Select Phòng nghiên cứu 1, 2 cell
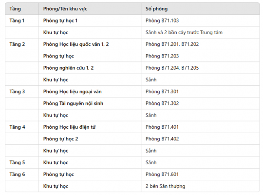This screenshot has width=263, height=195. coord(69,68)
